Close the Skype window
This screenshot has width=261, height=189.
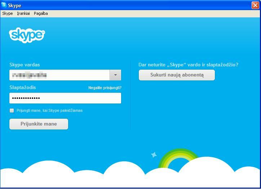[x=255, y=5]
